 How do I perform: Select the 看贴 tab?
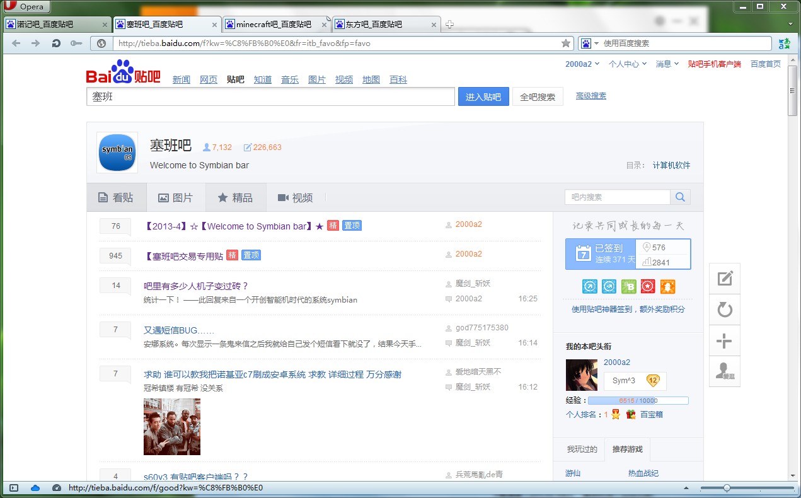tap(117, 197)
